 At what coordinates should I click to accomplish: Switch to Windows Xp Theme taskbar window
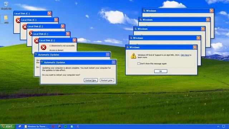tap(36, 126)
